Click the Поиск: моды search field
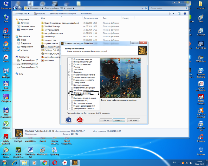Viewport: 208px width, 166px height. coord(168,8)
